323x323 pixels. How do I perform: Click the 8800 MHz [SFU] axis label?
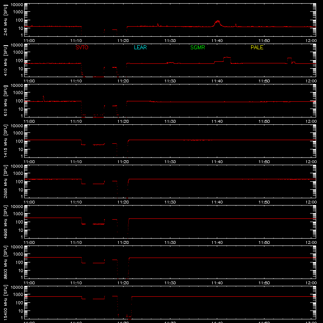click(x=6, y=262)
